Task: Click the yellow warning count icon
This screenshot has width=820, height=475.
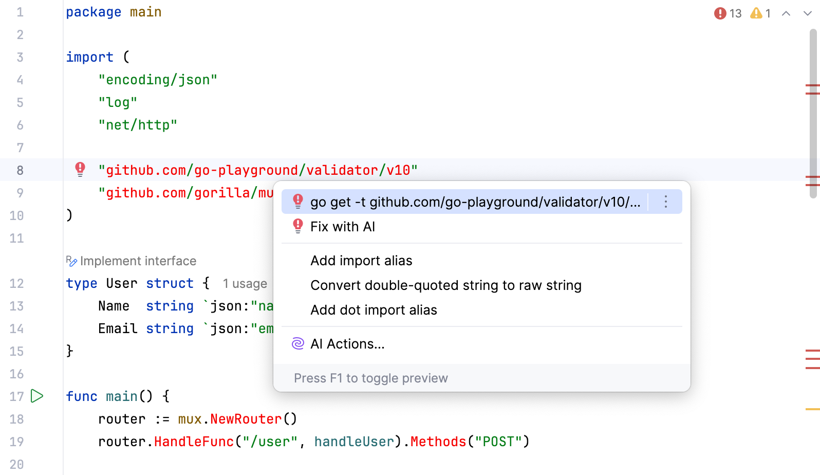Action: 756,13
